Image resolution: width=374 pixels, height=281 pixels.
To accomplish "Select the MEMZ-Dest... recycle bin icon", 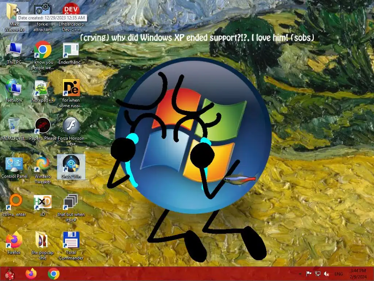I will point(14,128).
